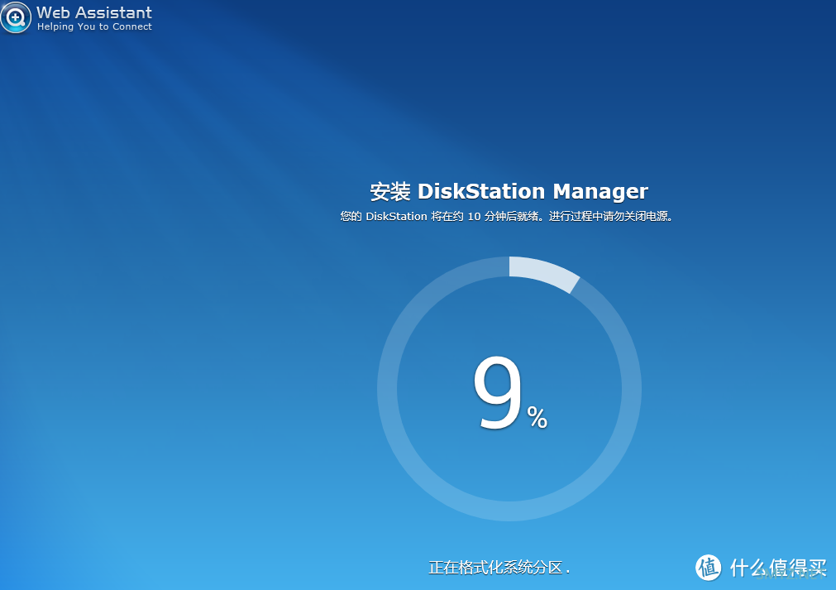
Task: Click the Web Assistant magnifier logo icon
Action: 16,17
